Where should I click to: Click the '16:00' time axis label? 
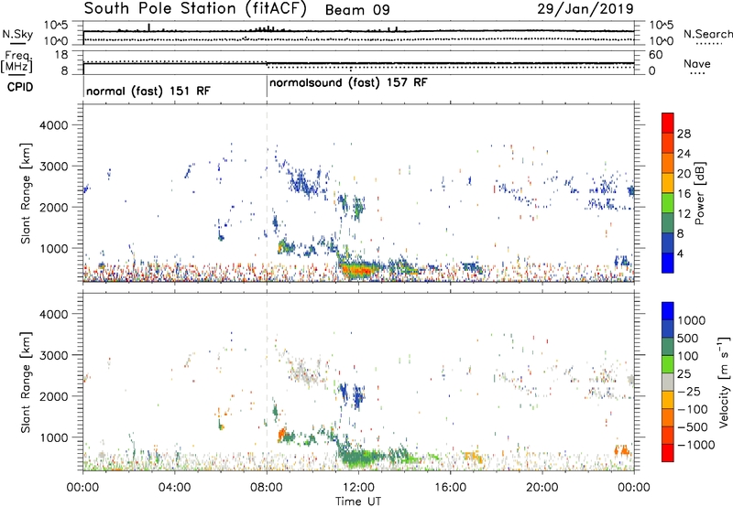[x=450, y=488]
